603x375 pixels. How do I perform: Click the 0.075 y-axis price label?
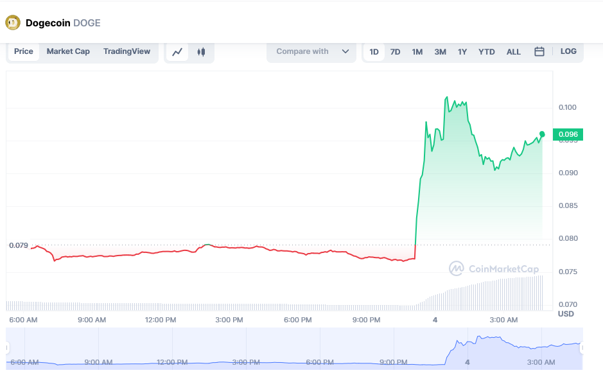pyautogui.click(x=568, y=272)
